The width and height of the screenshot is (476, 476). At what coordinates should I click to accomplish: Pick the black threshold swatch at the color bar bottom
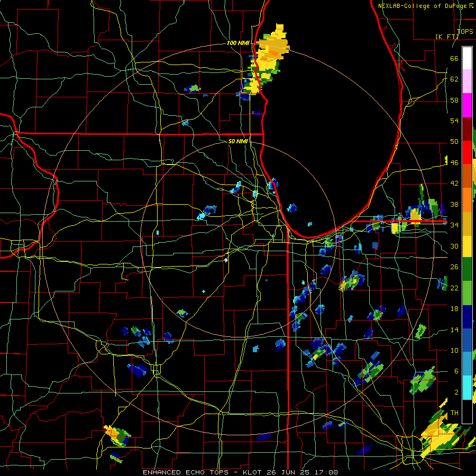pyautogui.click(x=467, y=411)
